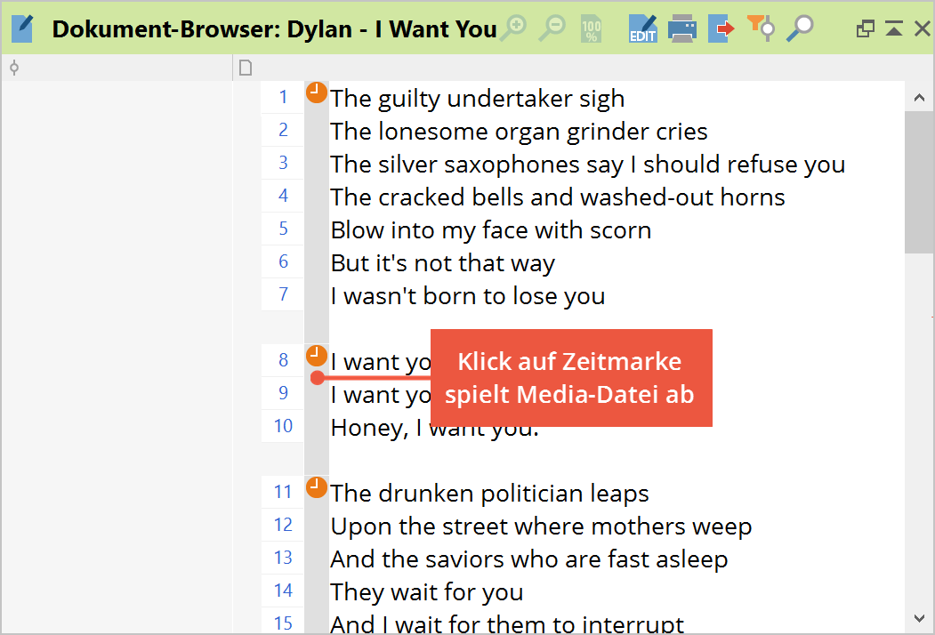Click line "The guilty undertaker sigh"
The image size is (935, 635).
click(x=478, y=99)
